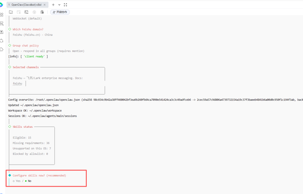Open the circular nodes sidebar icon
Image resolution: width=303 pixels, height=194 pixels.
(2, 41)
